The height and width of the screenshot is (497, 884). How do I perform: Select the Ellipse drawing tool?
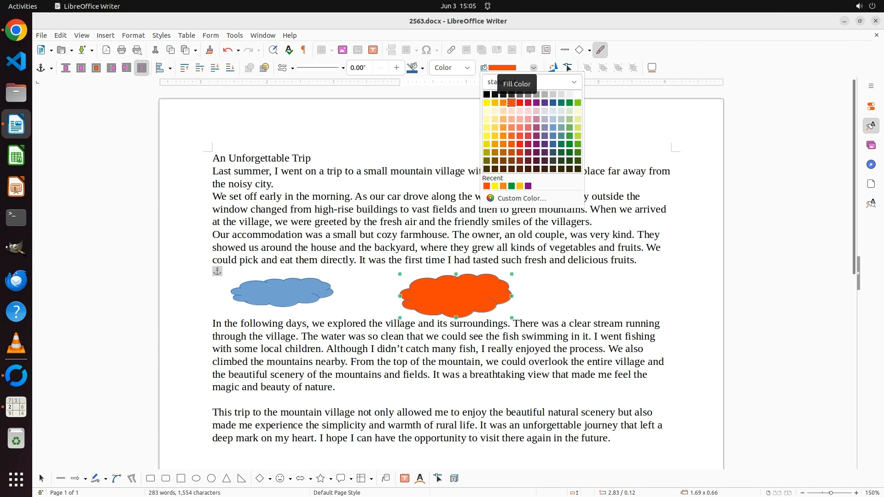coord(196,479)
